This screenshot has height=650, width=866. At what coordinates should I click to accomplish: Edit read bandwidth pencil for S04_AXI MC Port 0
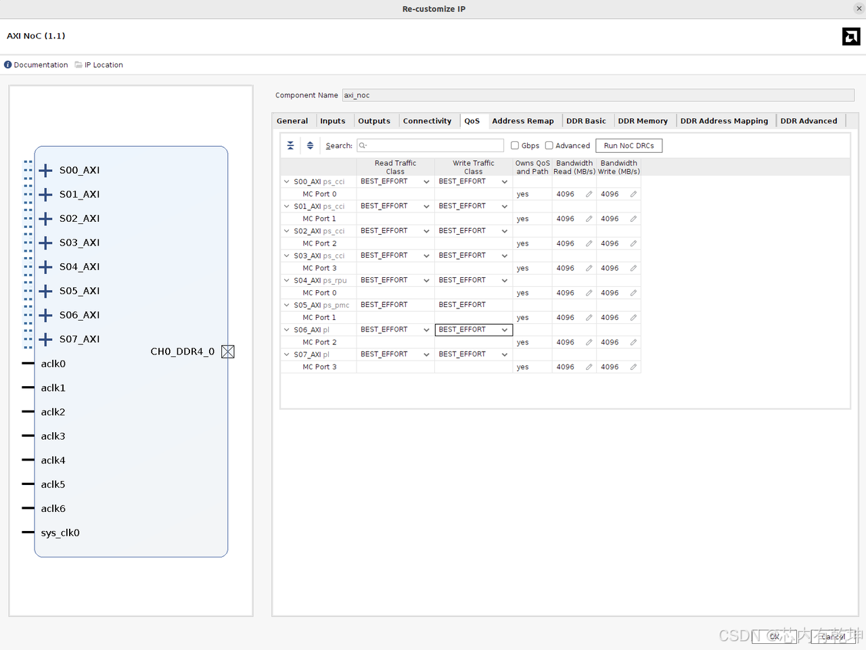(x=589, y=293)
